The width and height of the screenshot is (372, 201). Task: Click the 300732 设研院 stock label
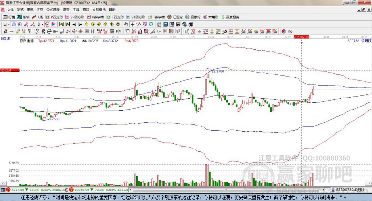[x=359, y=41]
